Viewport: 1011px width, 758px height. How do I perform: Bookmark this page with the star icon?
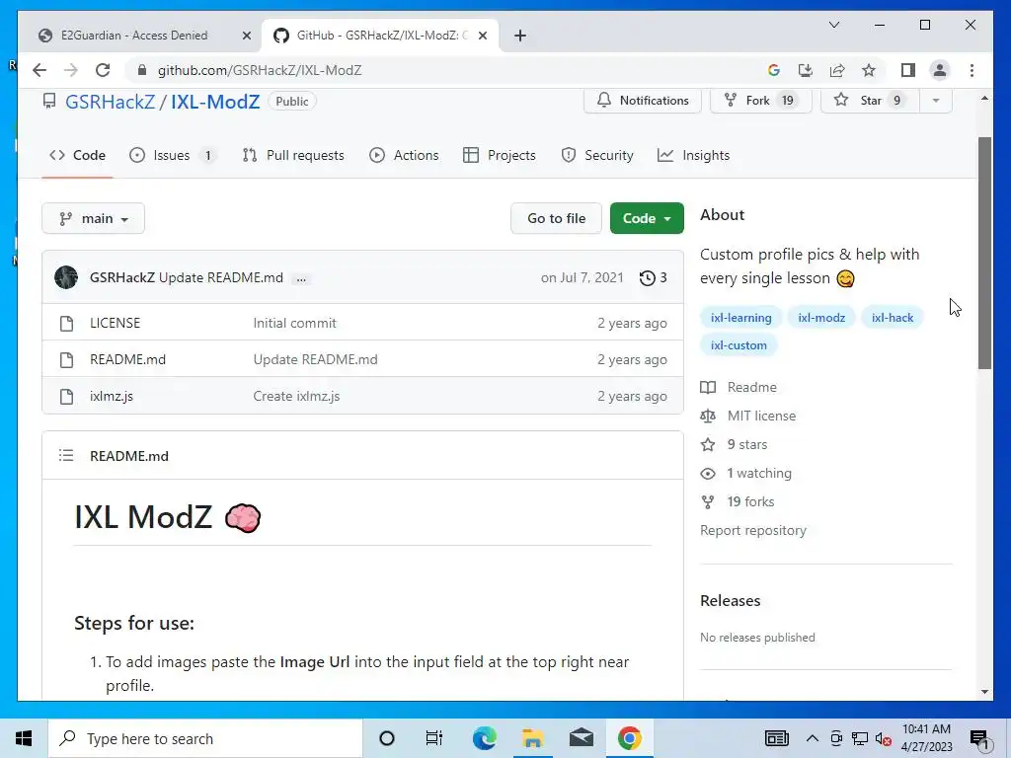point(869,70)
